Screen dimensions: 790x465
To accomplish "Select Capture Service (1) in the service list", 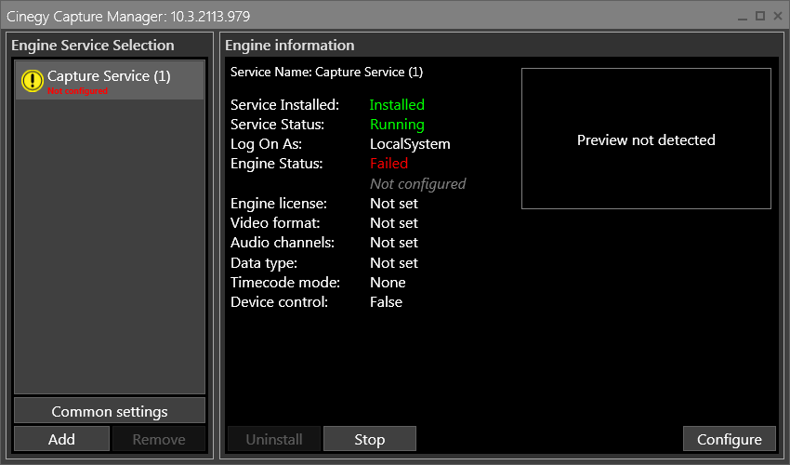I will tap(110, 80).
